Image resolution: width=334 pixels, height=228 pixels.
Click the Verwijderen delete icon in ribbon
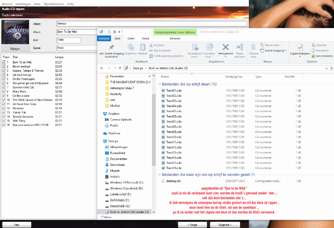[x=225, y=47]
